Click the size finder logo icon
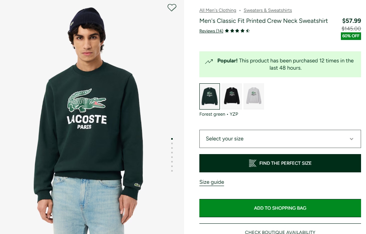 click(253, 163)
